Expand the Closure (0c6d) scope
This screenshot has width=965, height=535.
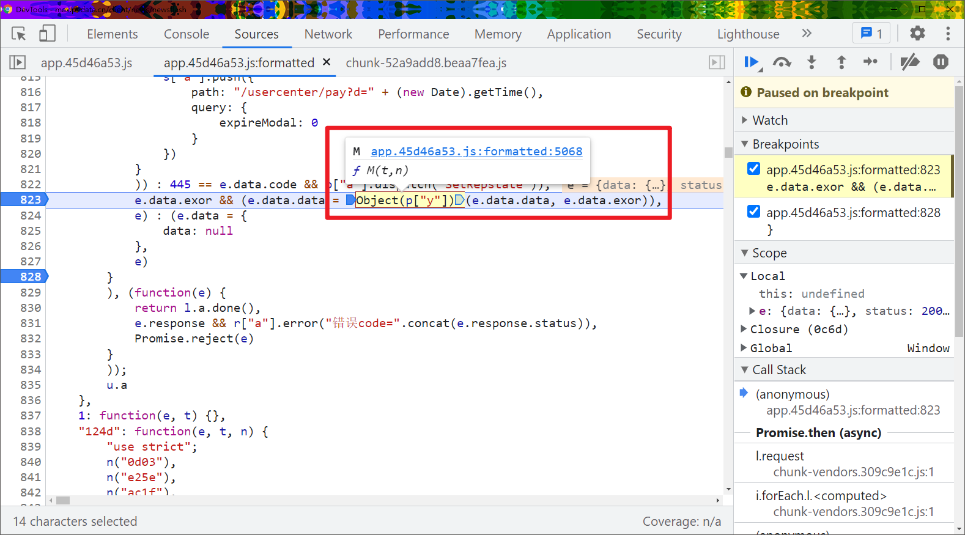point(744,329)
